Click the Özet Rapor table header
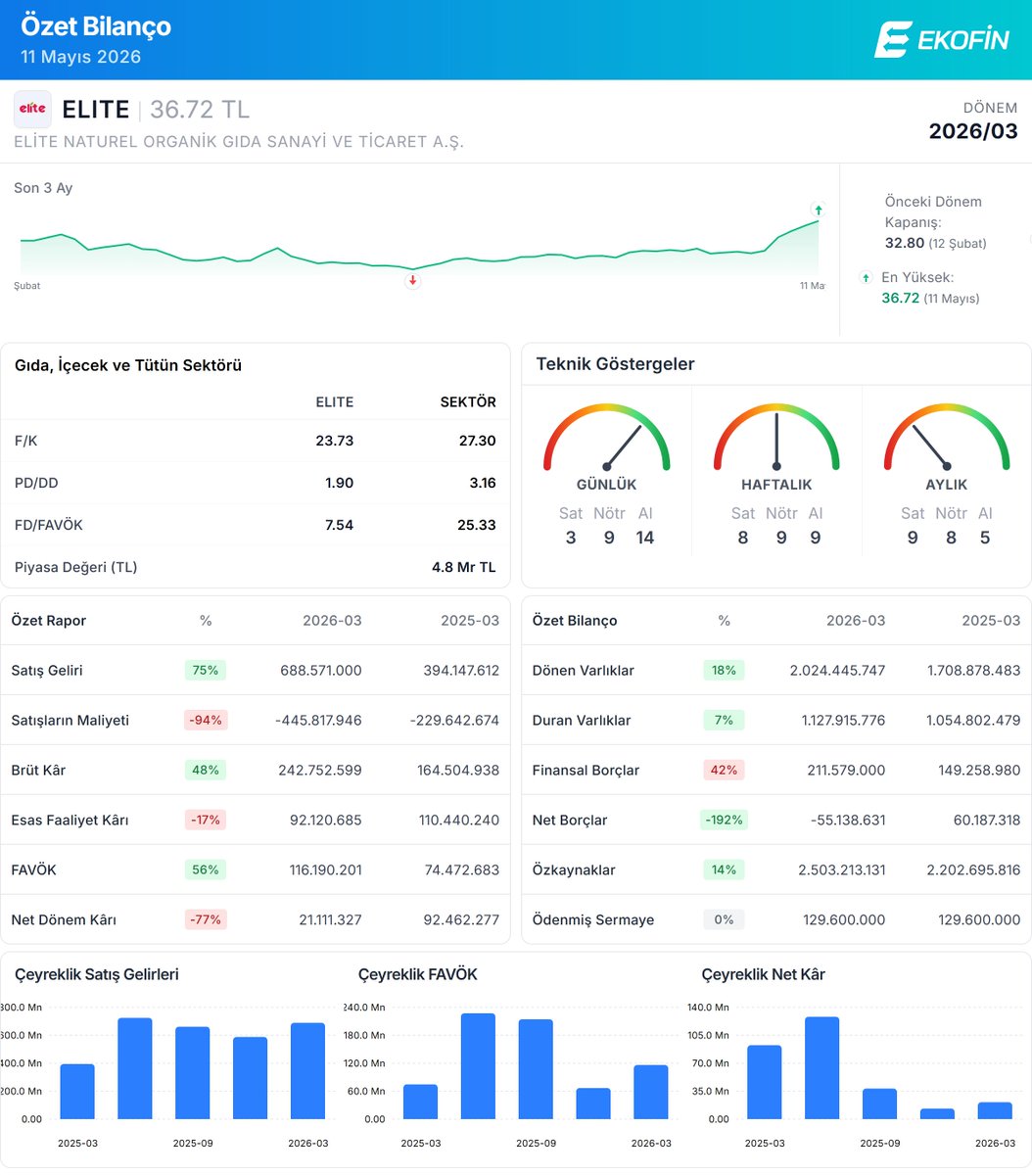The width and height of the screenshot is (1032, 1175). click(49, 621)
